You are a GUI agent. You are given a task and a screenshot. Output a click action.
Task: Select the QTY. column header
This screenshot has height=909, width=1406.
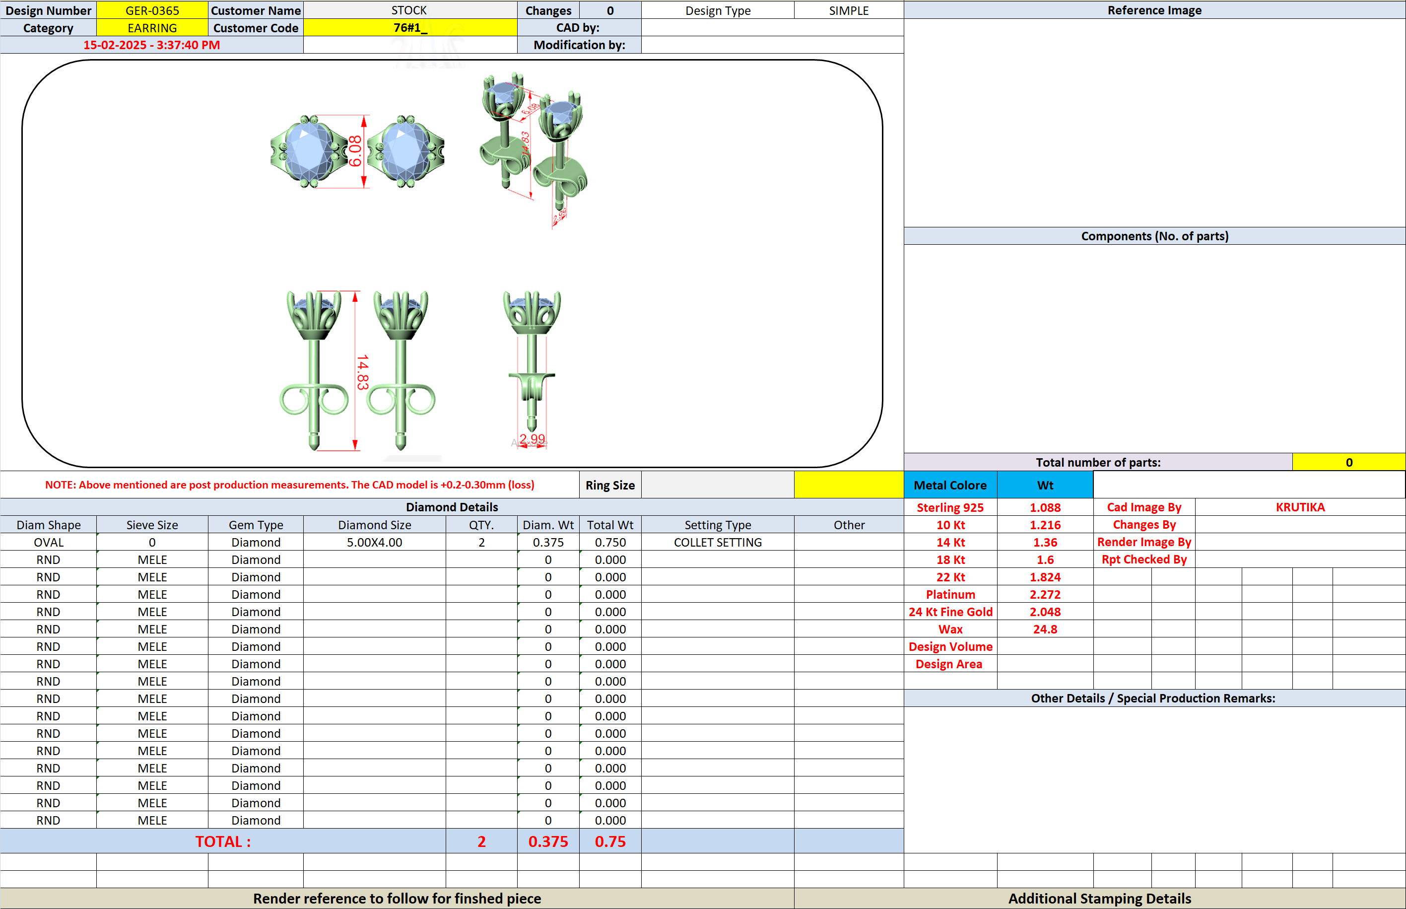pos(481,525)
